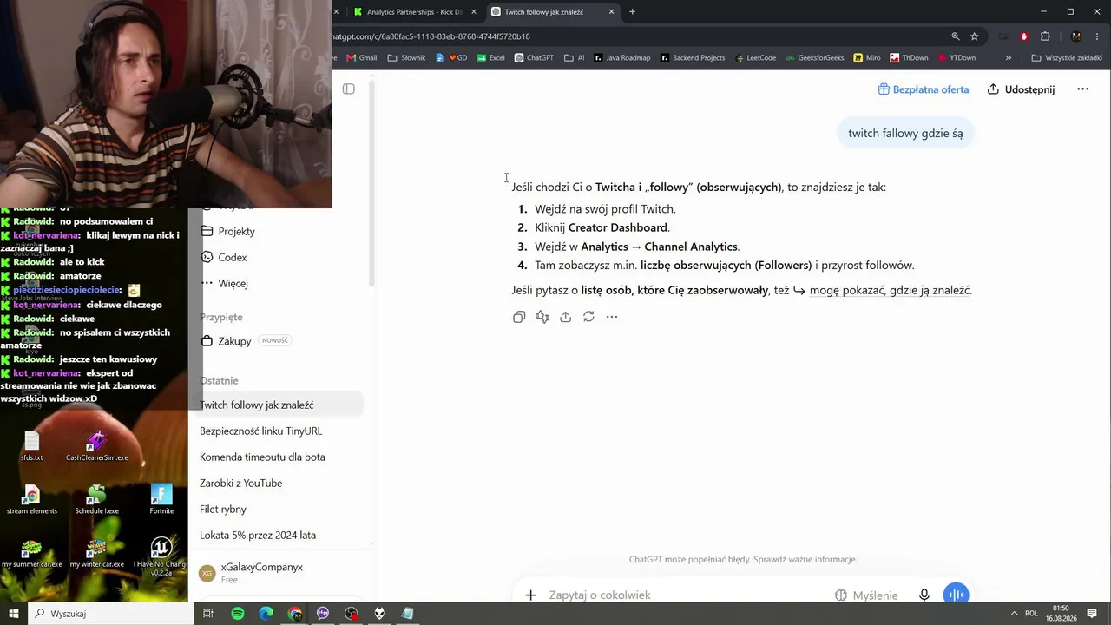Rate the response with thumbs icon
The height and width of the screenshot is (625, 1111).
[542, 317]
